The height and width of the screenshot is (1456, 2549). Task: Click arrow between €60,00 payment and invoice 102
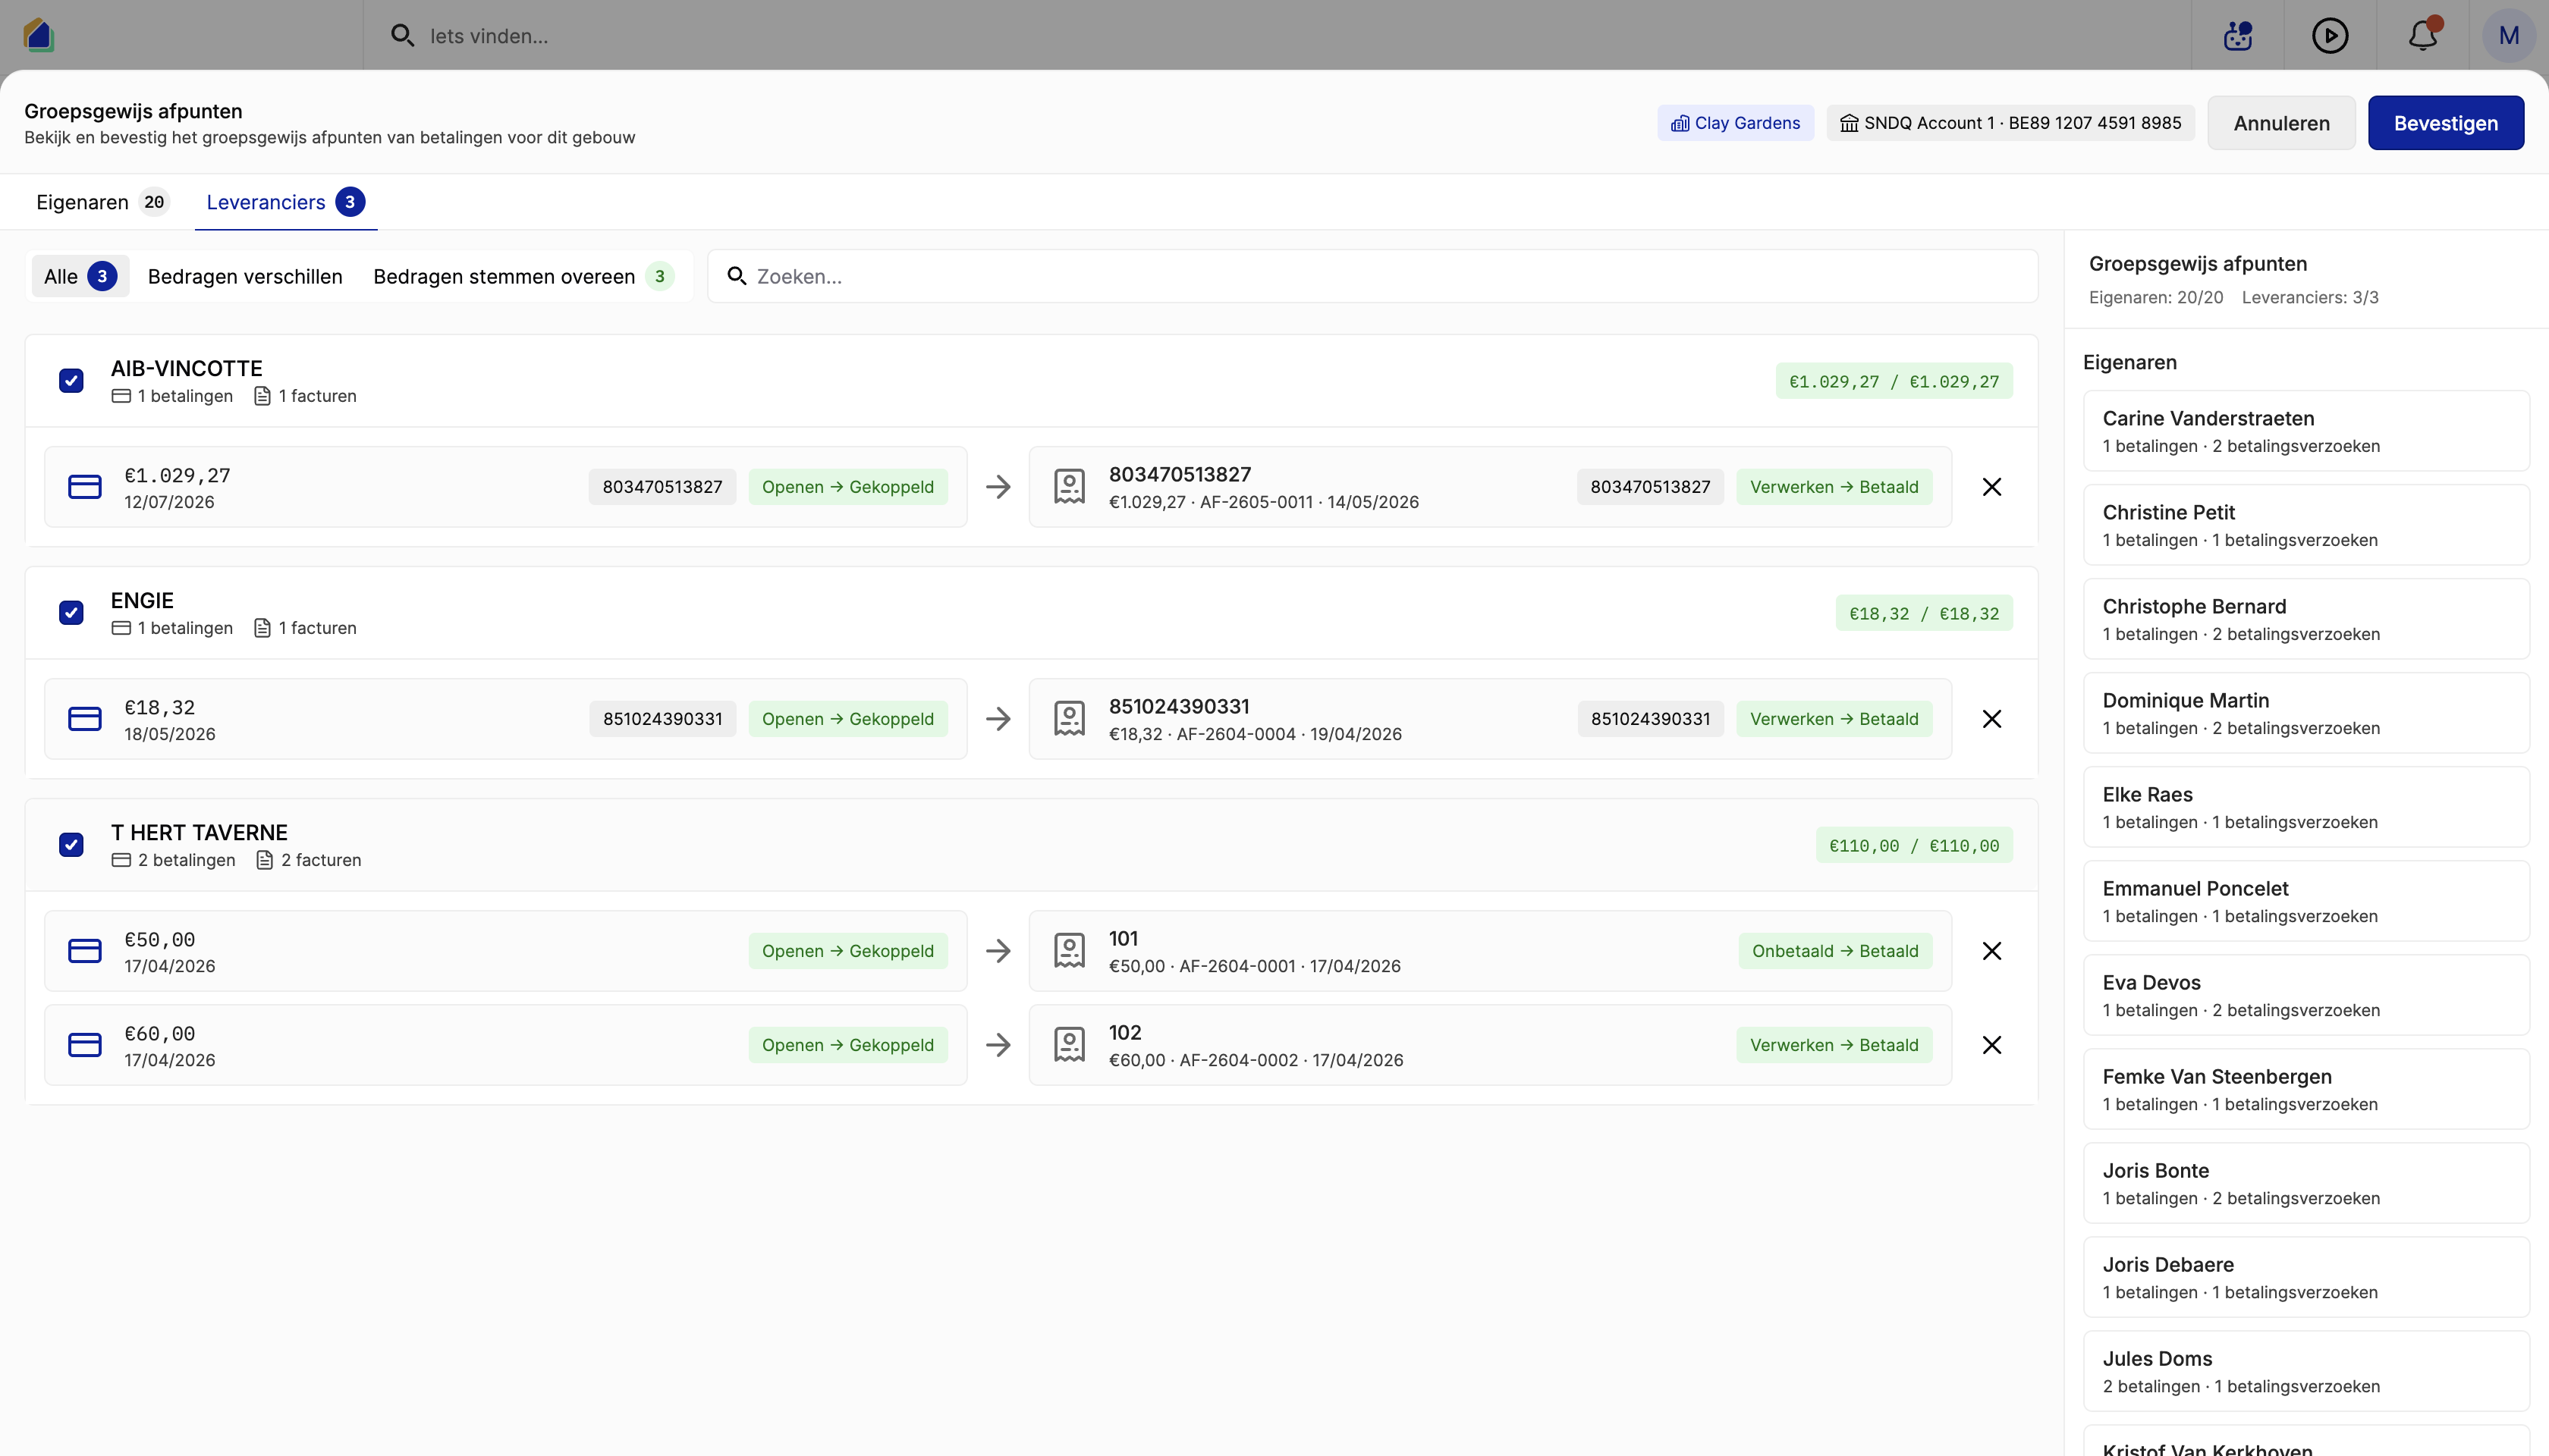998,1045
